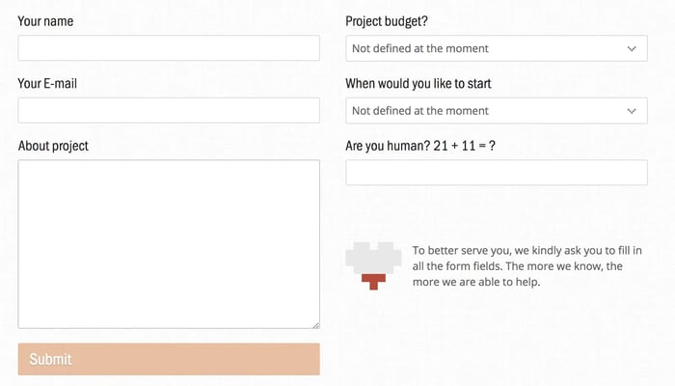Grab the About project textarea resize handle

315,324
